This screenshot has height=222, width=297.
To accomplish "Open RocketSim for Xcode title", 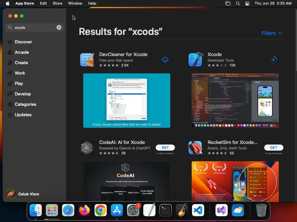I will pos(233,142).
